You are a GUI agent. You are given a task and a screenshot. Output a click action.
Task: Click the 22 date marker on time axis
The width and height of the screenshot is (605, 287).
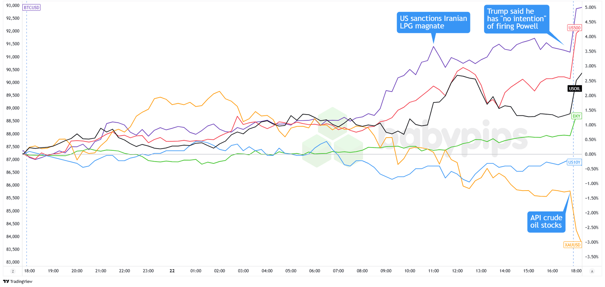(x=172, y=271)
